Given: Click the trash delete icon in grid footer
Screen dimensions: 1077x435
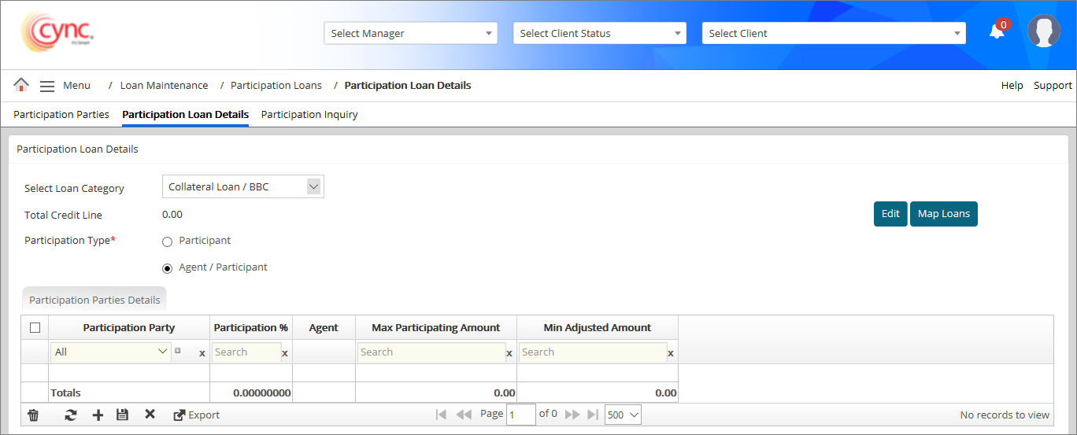Looking at the screenshot, I should pos(33,415).
